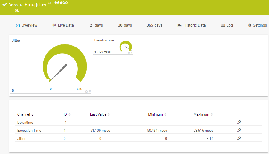Sort the table by Last Value column
The image size is (269, 158).
coord(100,114)
